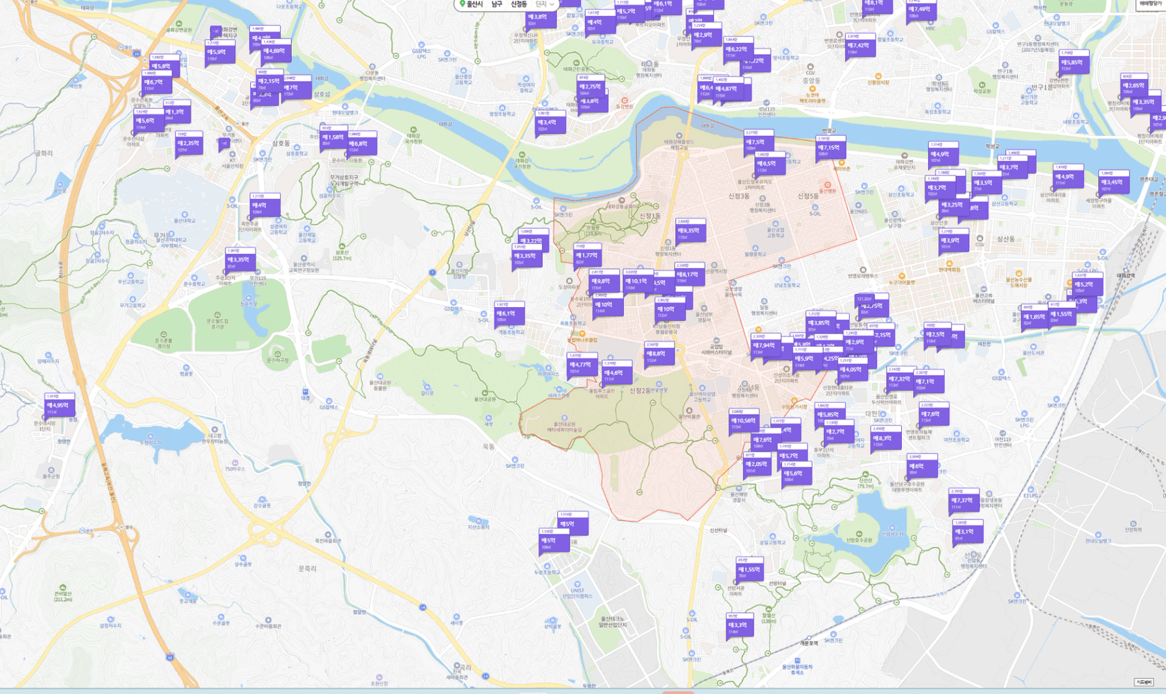
Task: Select 남구 in the location breadcrumb
Action: coord(497,4)
